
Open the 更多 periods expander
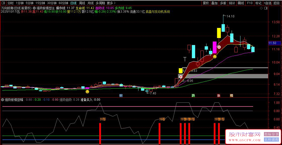coord(110,3)
